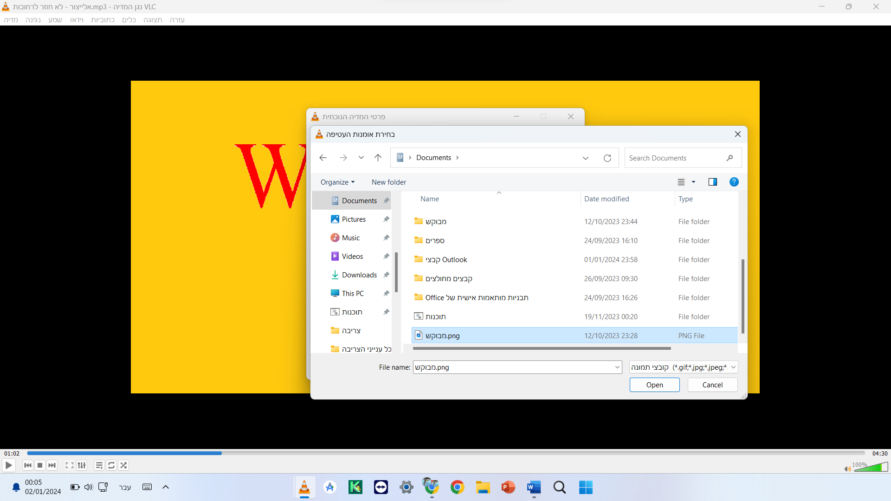This screenshot has height=501, width=891.
Task: Open Windows Start menu
Action: click(x=586, y=487)
